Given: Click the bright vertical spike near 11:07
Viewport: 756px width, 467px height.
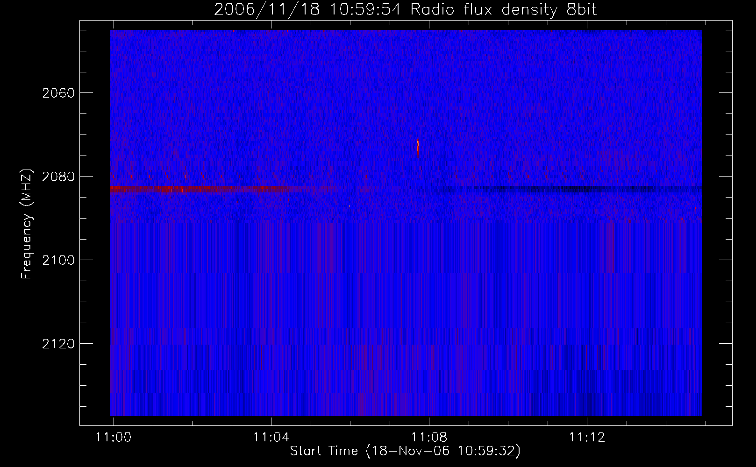Looking at the screenshot, I should coord(388,301).
